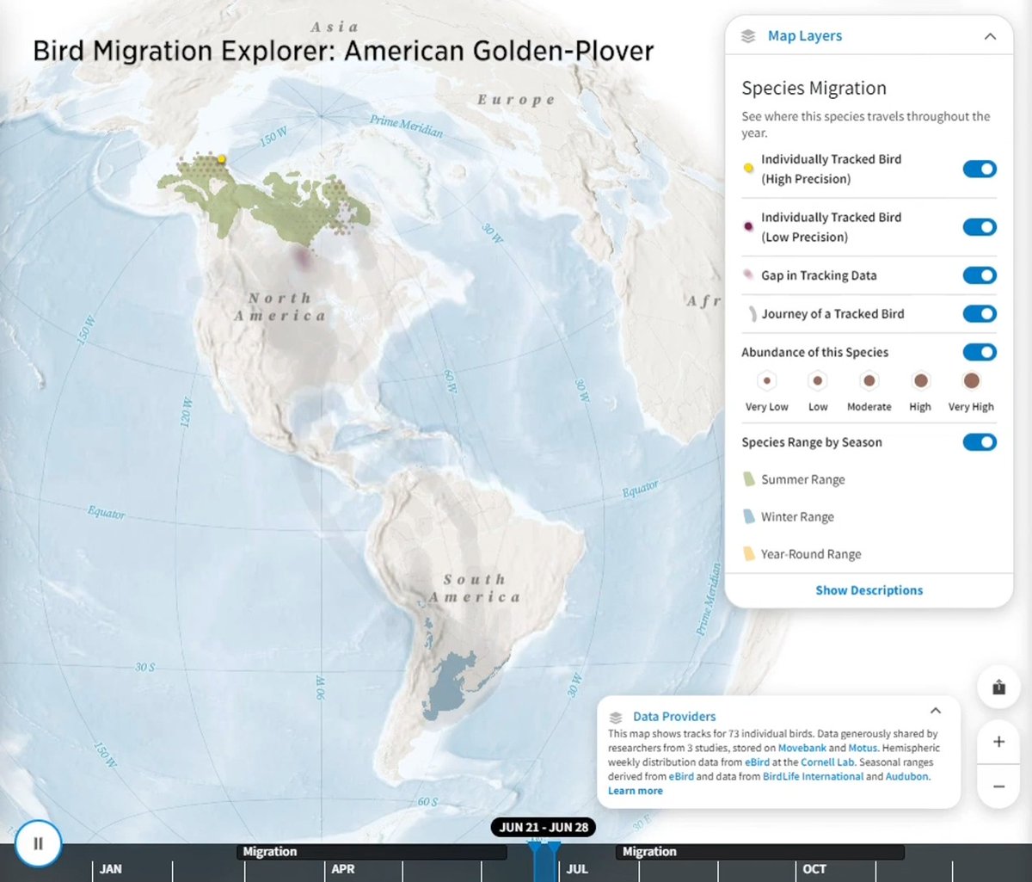Click the share map button
Screen dimensions: 1032x882
tap(998, 688)
